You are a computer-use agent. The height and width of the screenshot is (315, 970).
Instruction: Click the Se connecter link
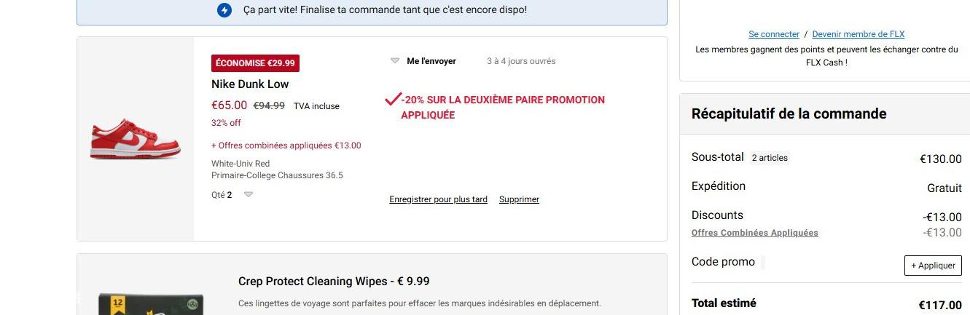tap(774, 34)
